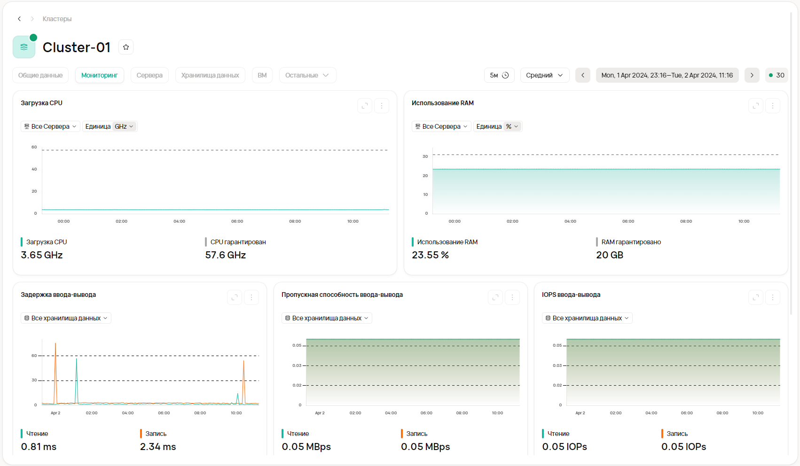
Task: Toggle the 30-second auto-refresh indicator
Action: [x=776, y=75]
